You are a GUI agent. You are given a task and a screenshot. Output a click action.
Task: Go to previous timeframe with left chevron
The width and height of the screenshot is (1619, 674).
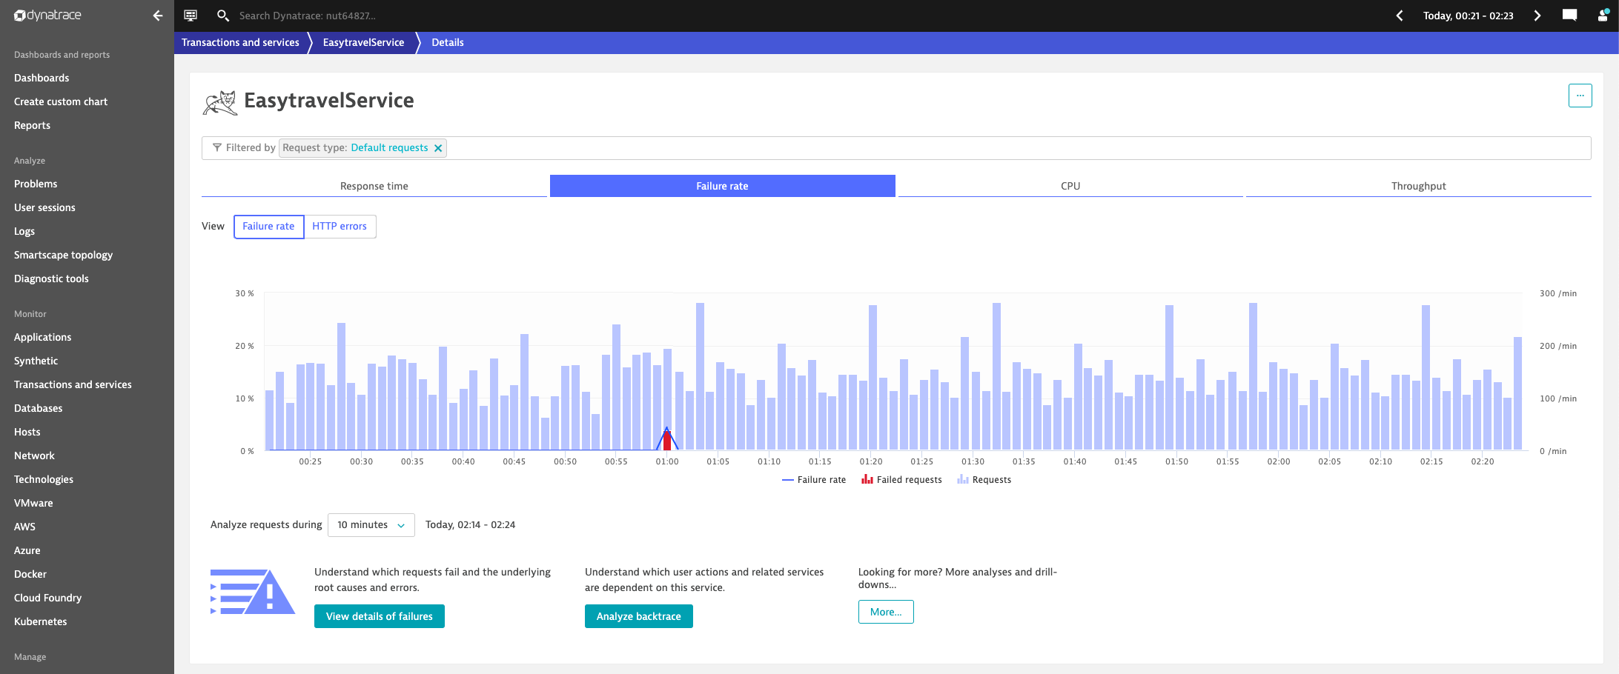(x=1400, y=16)
